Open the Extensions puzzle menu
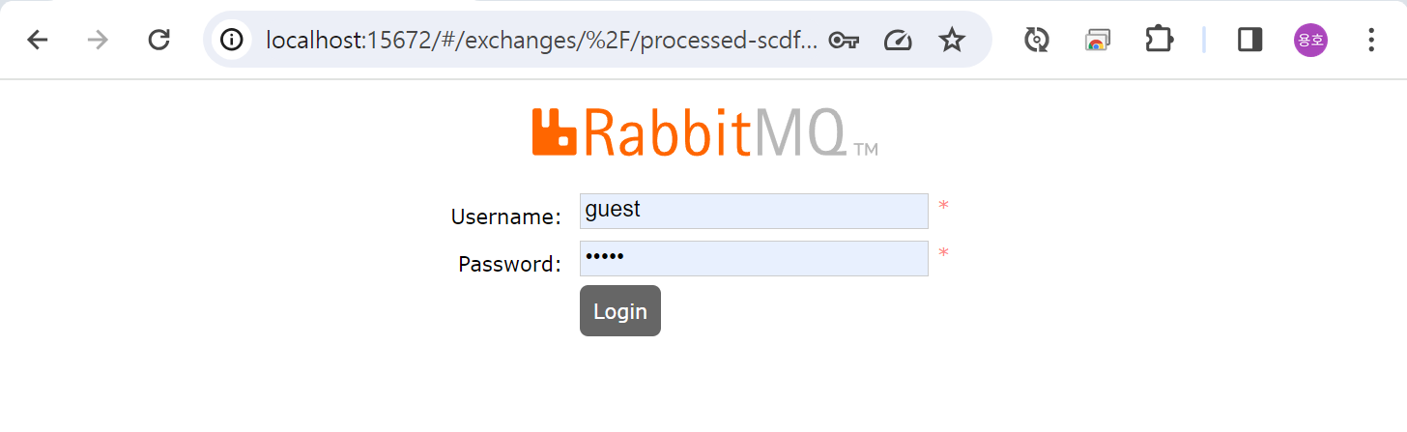 [x=1157, y=40]
